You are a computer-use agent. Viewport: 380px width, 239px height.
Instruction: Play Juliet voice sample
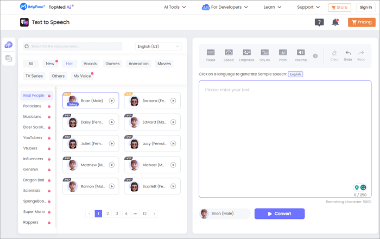click(x=111, y=143)
